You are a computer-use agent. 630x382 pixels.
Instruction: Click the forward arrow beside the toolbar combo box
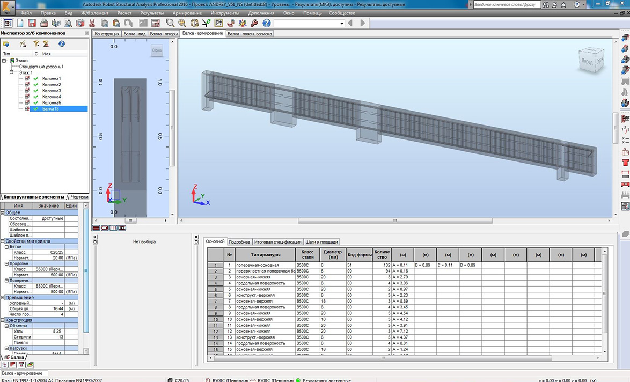click(x=362, y=23)
